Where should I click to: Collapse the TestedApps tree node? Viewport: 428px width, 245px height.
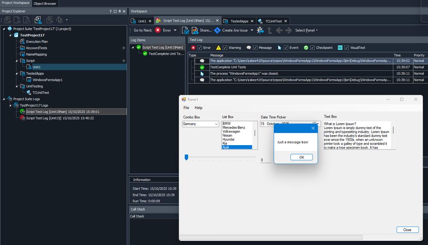[x=16, y=73]
